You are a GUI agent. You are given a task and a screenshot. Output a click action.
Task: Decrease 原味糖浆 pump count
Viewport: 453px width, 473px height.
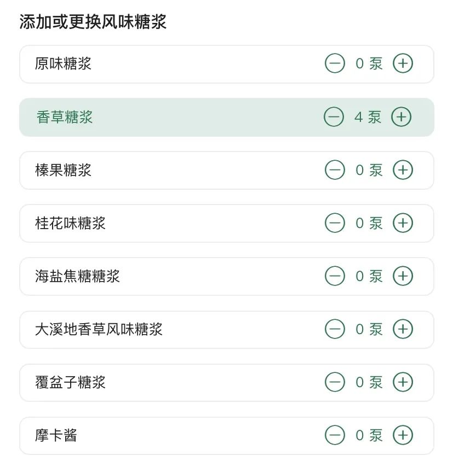[335, 63]
